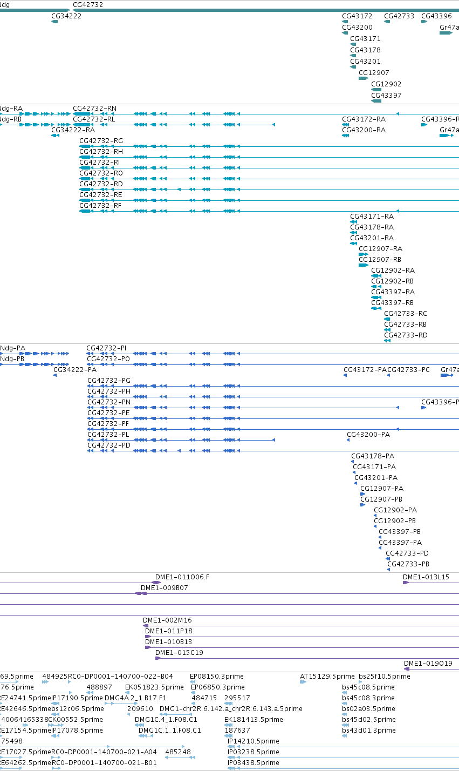Image resolution: width=459 pixels, height=771 pixels.
Task: Select gene CG43171 label
Action: (365, 39)
